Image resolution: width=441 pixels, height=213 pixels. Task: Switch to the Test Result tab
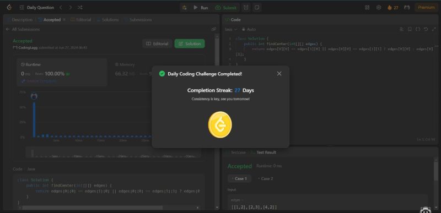click(x=263, y=152)
